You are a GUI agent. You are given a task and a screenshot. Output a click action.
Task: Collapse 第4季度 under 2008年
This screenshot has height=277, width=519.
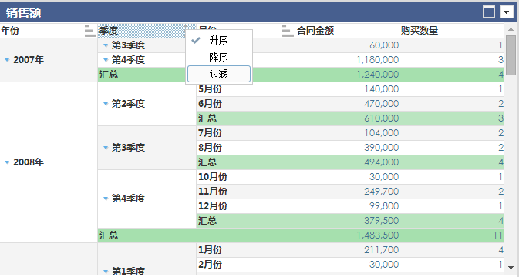click(106, 199)
